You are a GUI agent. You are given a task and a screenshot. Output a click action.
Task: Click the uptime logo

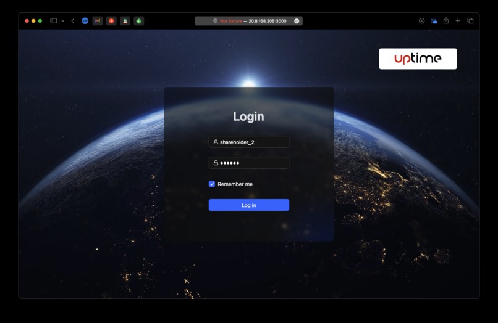418,59
